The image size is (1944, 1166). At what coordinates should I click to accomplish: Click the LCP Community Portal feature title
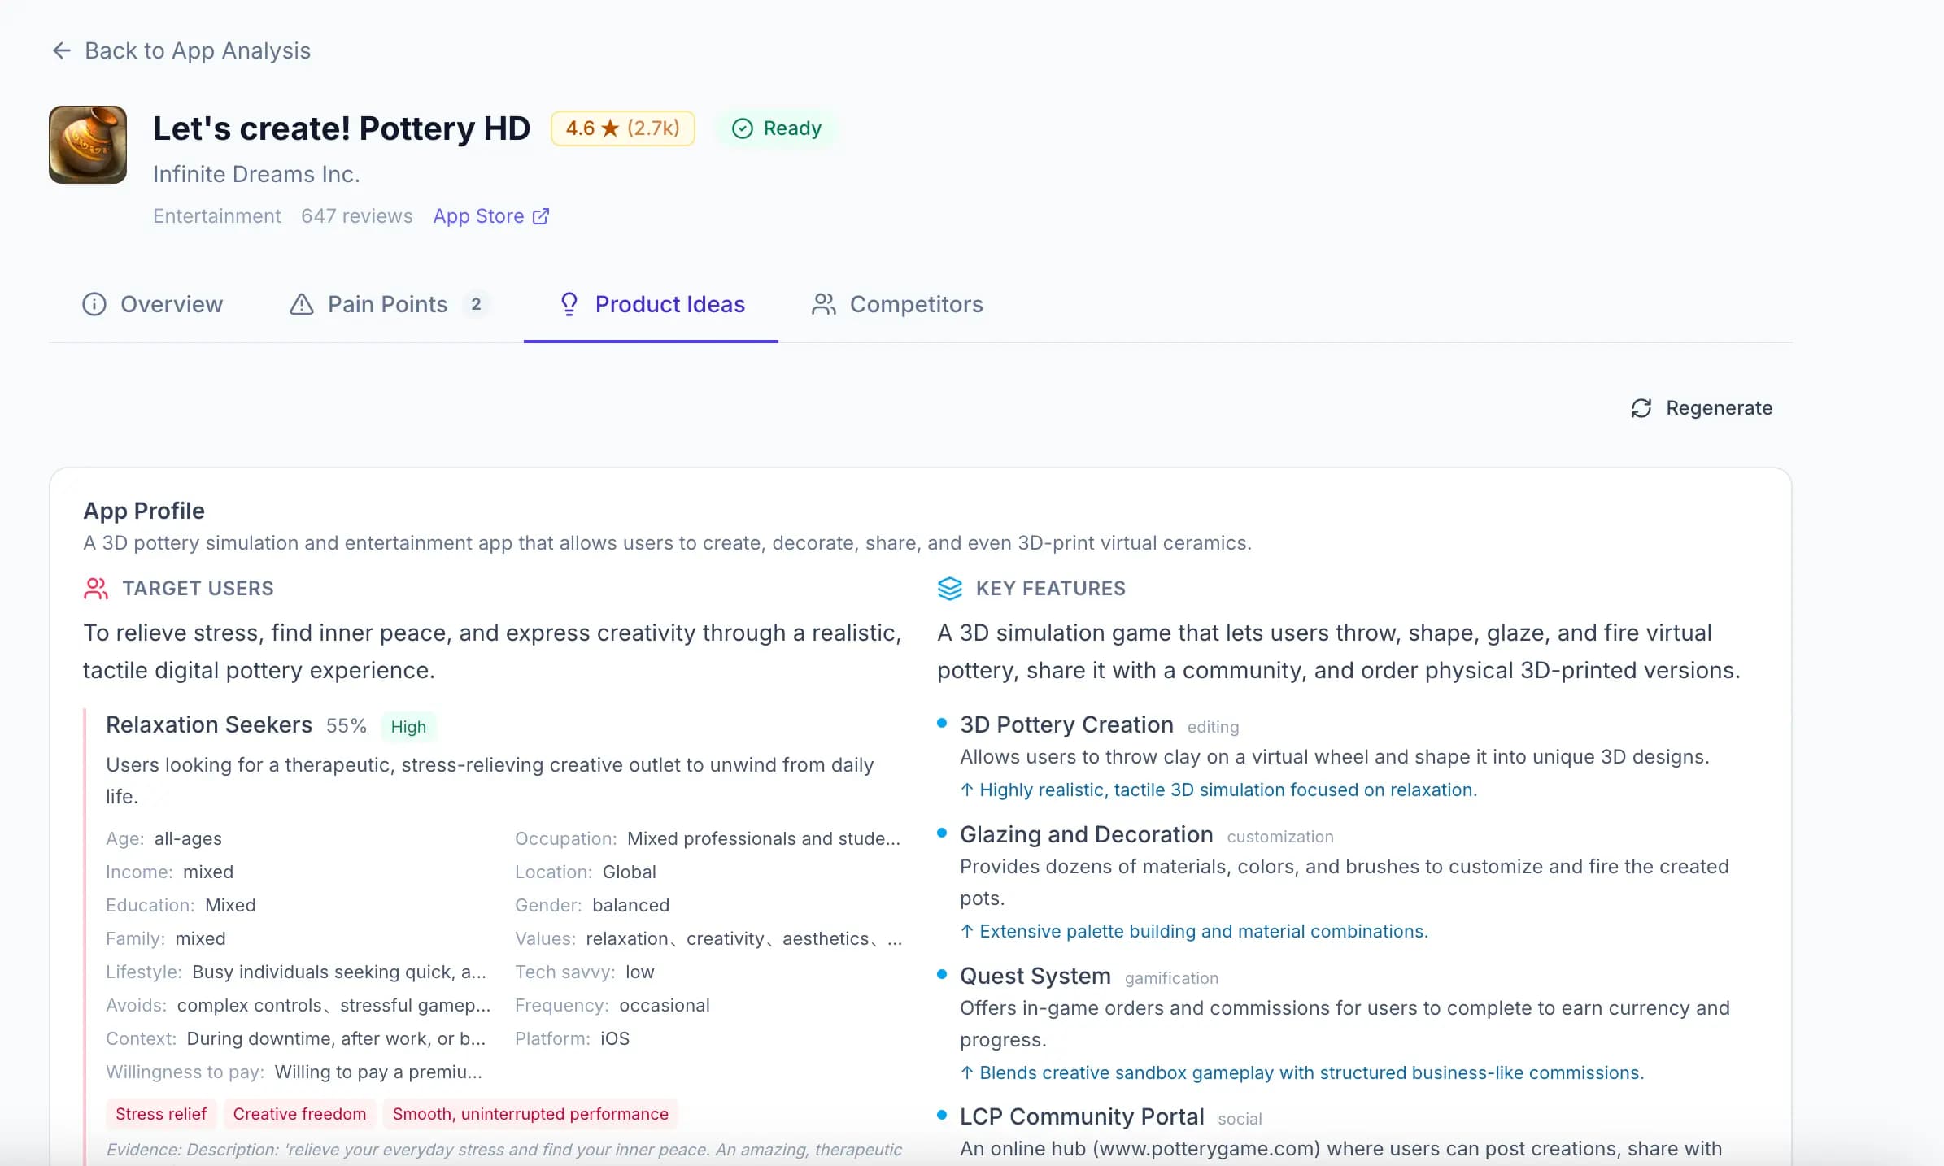point(1082,1116)
